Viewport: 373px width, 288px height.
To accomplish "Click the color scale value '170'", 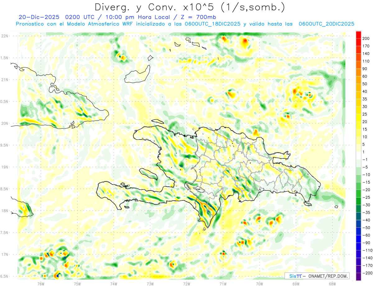I will [x=366, y=46].
